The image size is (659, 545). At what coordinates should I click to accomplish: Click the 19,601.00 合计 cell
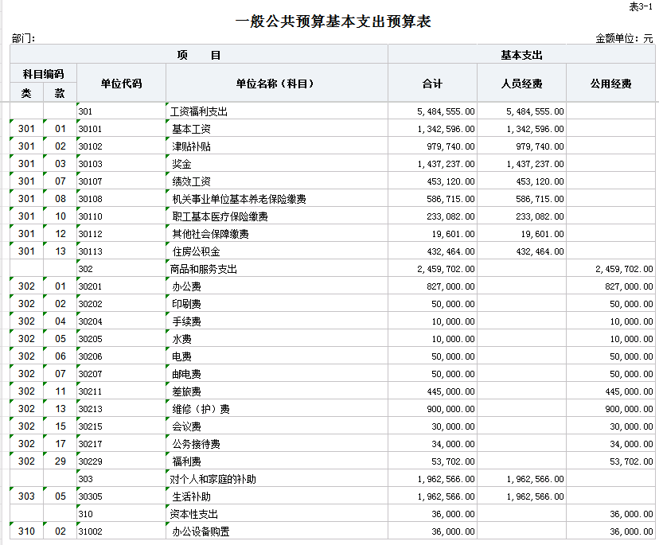coord(432,234)
